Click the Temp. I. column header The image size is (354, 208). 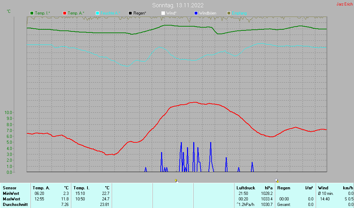coord(82,188)
